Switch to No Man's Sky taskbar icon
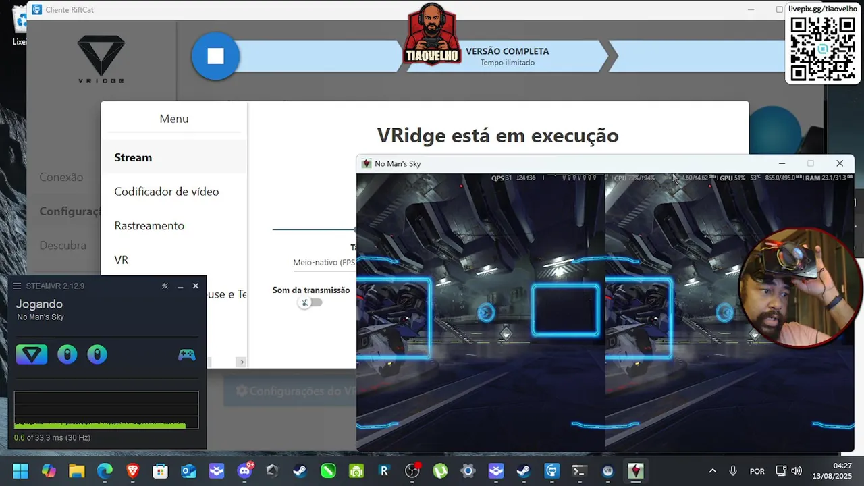 (x=636, y=471)
